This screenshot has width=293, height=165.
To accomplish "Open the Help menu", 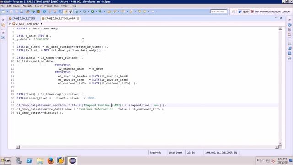I will click(x=74, y=6).
